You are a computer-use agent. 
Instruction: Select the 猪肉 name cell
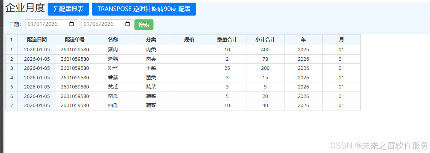click(x=113, y=50)
